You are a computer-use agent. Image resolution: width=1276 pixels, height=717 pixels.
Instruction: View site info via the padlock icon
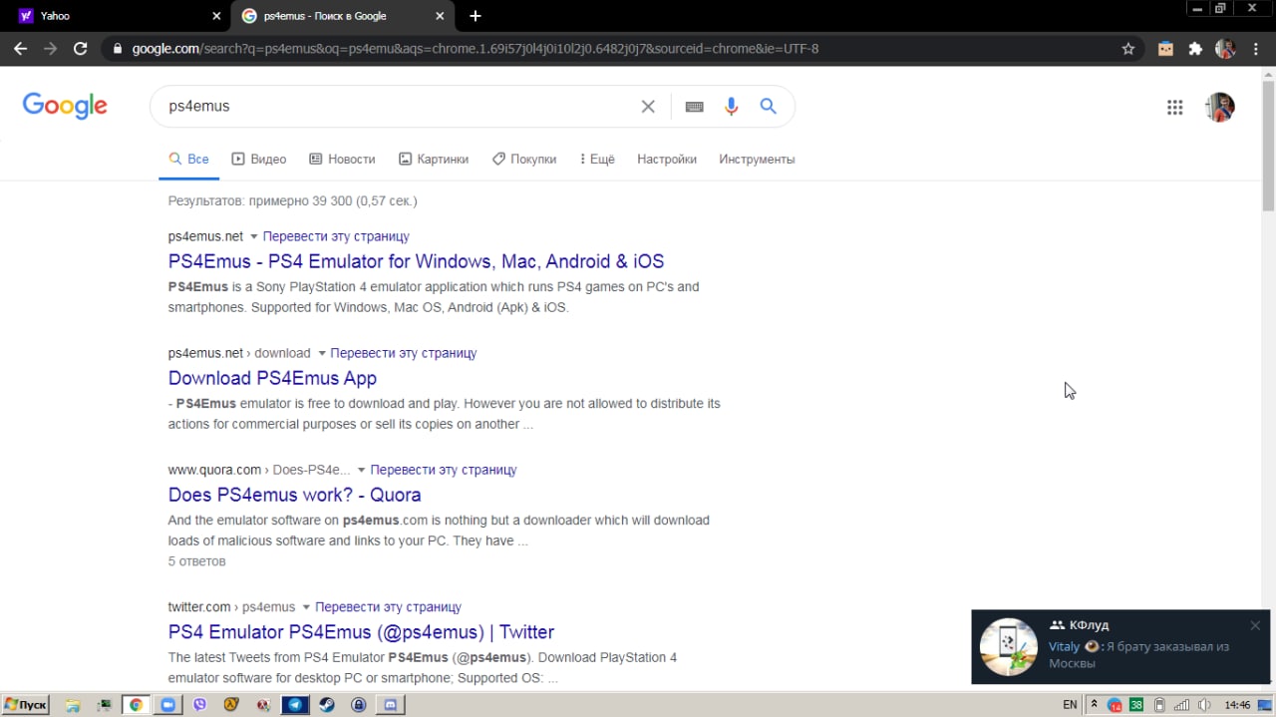118,48
